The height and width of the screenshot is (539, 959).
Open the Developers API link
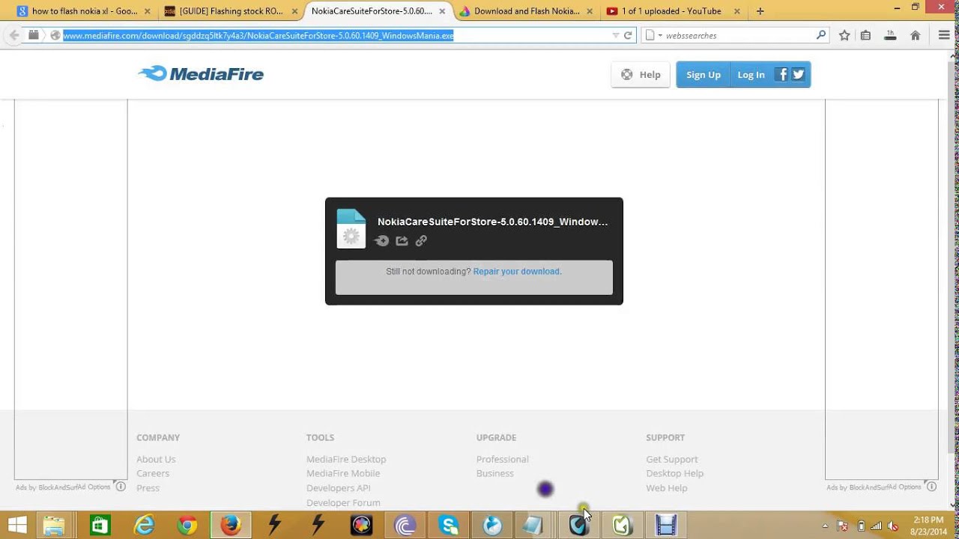point(339,488)
